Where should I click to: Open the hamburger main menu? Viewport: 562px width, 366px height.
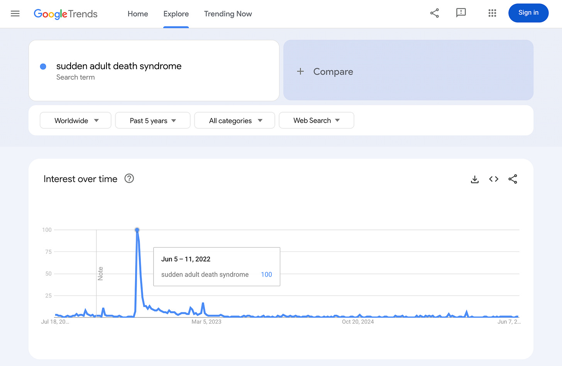[15, 13]
